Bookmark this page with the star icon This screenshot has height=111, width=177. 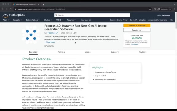[x=150, y=9]
